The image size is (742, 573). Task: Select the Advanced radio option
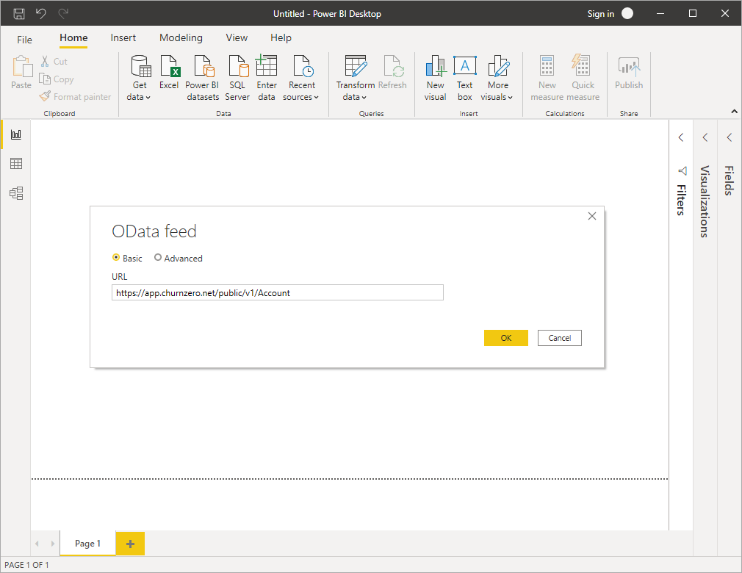(x=158, y=257)
